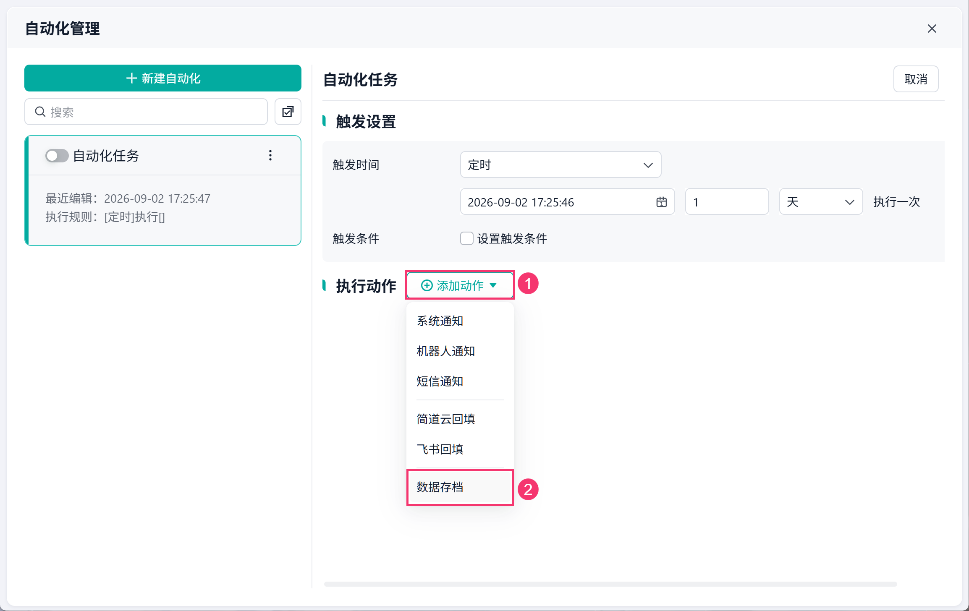Screen dimensions: 969x611
Task: Open the 定时 trigger time dropdown
Action: tap(560, 164)
